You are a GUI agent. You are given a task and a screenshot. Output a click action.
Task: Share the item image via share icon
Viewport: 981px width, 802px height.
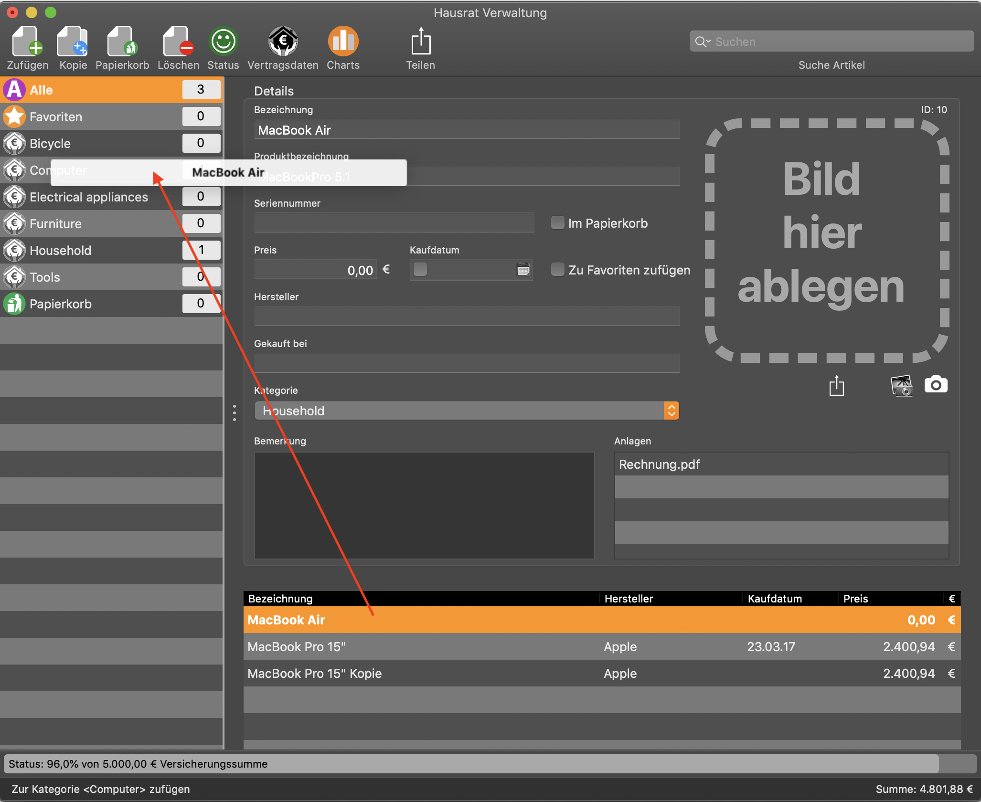[837, 385]
